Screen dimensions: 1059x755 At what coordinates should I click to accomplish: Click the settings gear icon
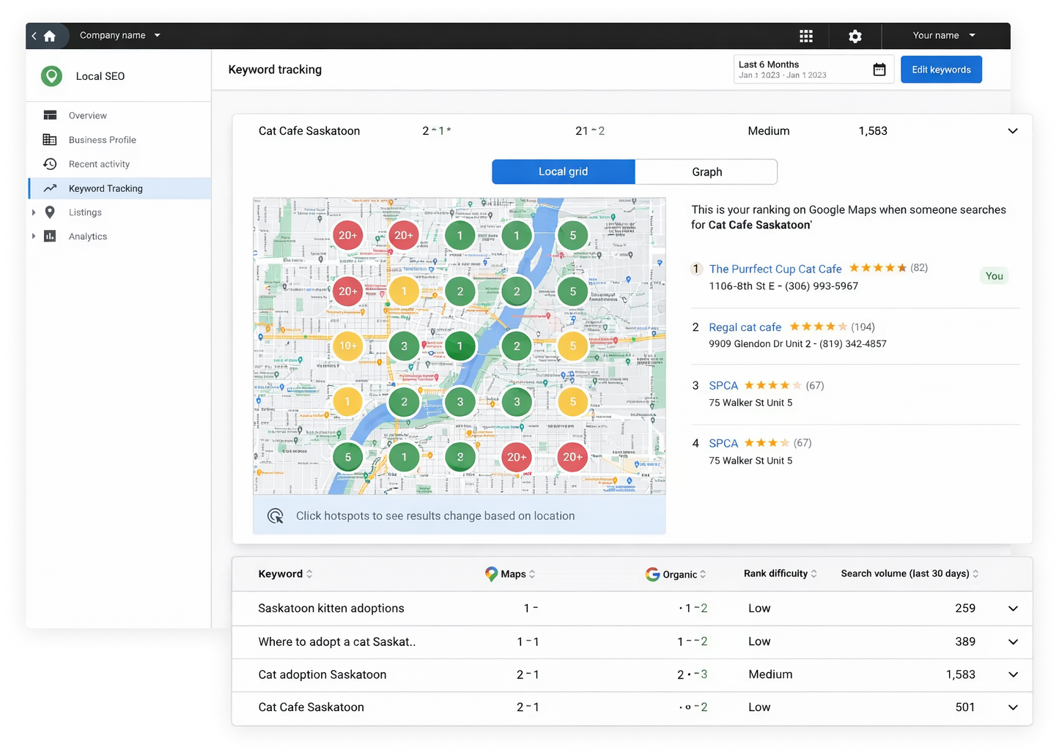tap(855, 35)
